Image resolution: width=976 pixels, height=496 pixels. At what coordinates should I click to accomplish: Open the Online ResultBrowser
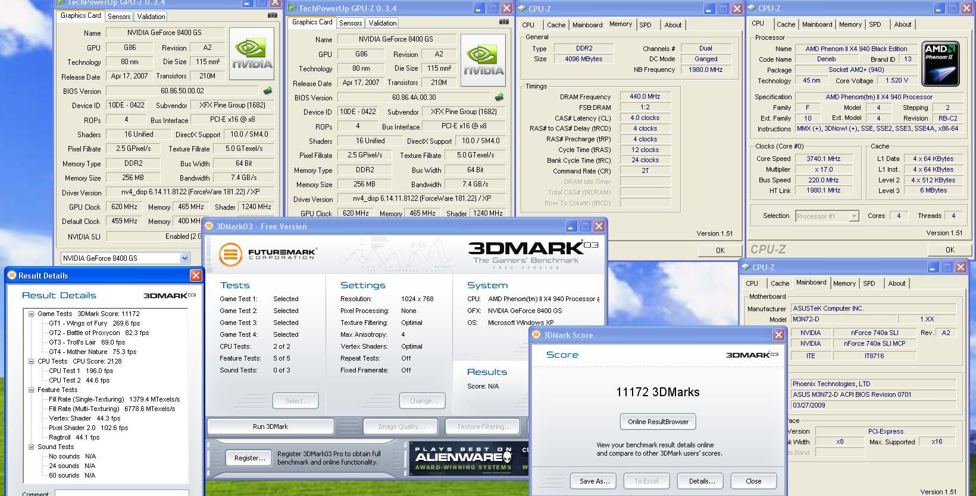[x=658, y=422]
